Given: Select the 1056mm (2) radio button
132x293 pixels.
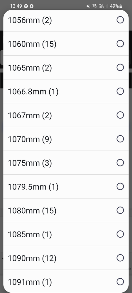Looking at the screenshot, I should tap(120, 20).
